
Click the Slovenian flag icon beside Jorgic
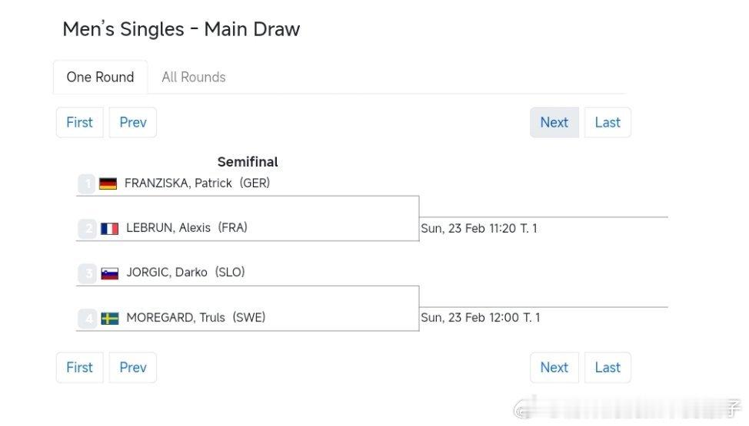pos(109,273)
